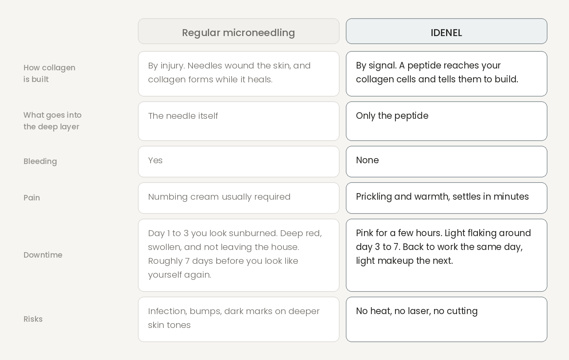Click the Regular microneedling column header
569x360 pixels.
pyautogui.click(x=239, y=31)
